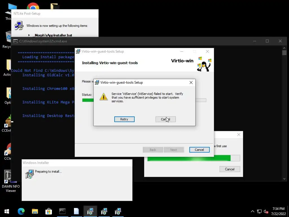Open File Explorer from the taskbar

pos(35,211)
